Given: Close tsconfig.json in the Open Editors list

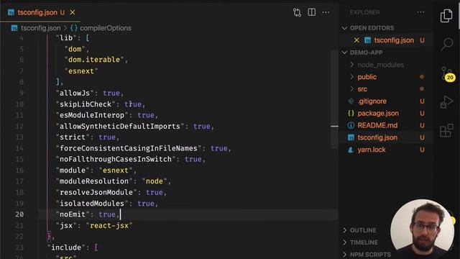Looking at the screenshot, I should pyautogui.click(x=356, y=40).
